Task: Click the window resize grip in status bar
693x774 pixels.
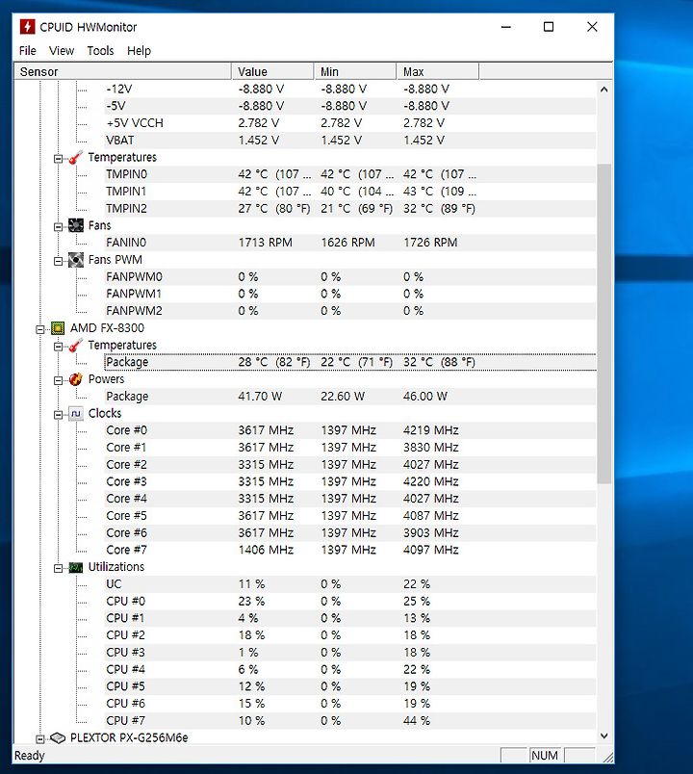Action: [x=607, y=758]
